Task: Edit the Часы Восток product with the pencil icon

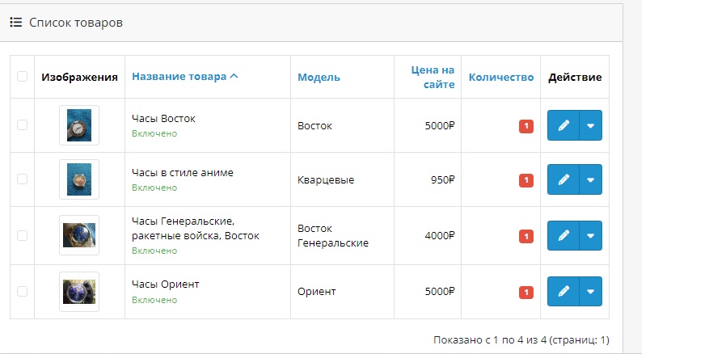Action: click(563, 125)
